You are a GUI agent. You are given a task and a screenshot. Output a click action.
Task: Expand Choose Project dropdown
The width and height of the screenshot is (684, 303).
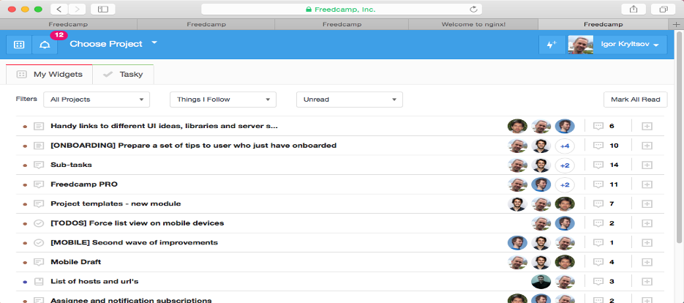coord(113,44)
